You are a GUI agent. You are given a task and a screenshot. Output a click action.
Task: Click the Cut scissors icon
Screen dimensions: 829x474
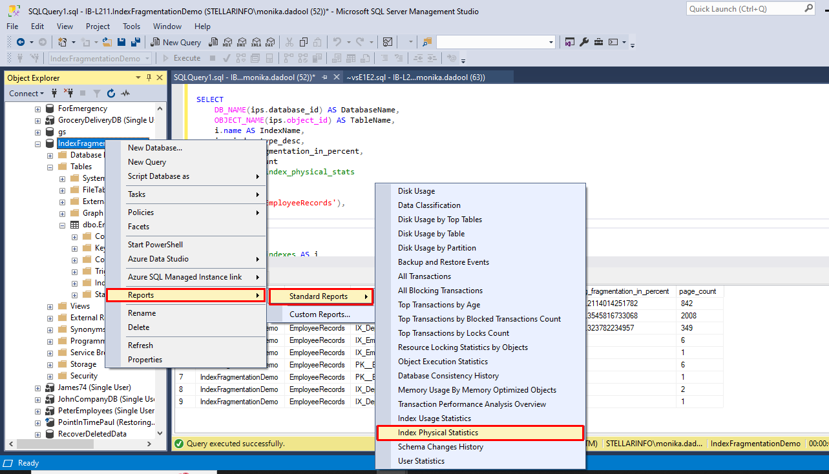tap(289, 42)
